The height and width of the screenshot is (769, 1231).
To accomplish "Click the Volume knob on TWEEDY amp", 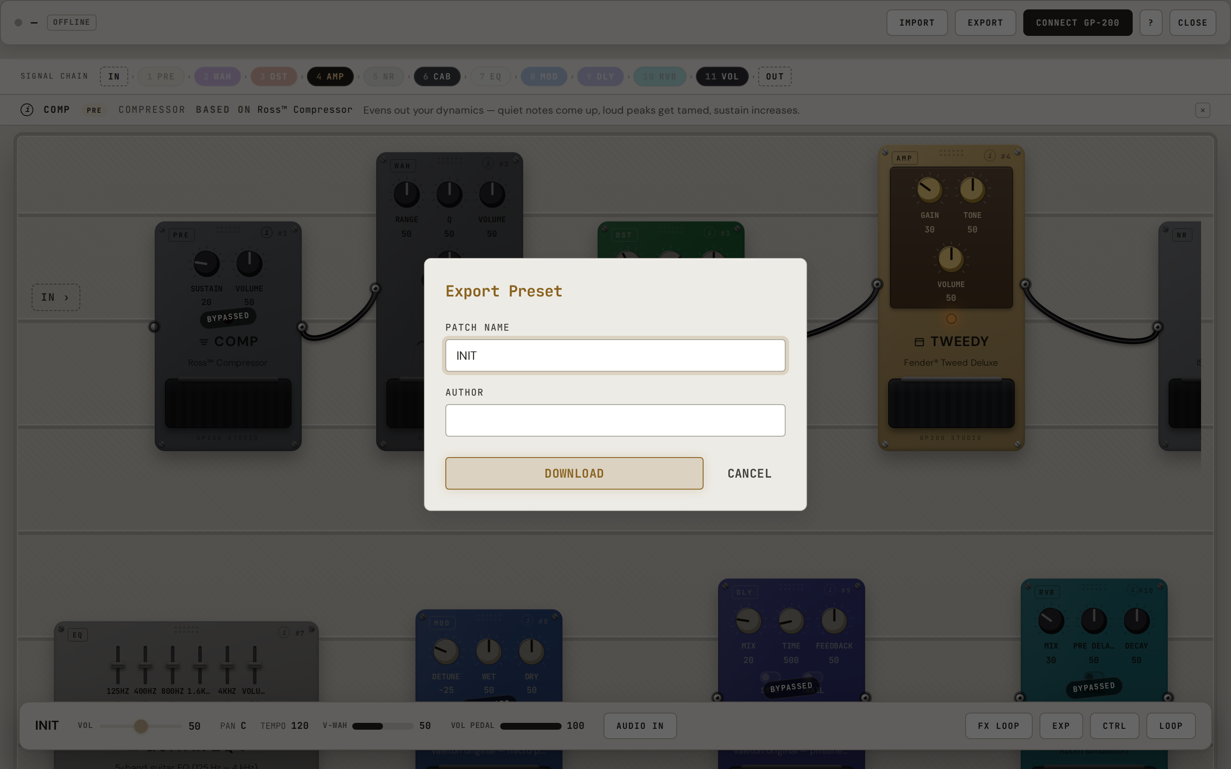I will point(951,259).
